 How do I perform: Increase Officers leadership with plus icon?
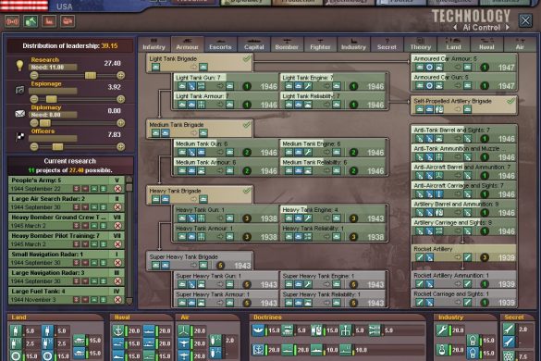coord(120,147)
